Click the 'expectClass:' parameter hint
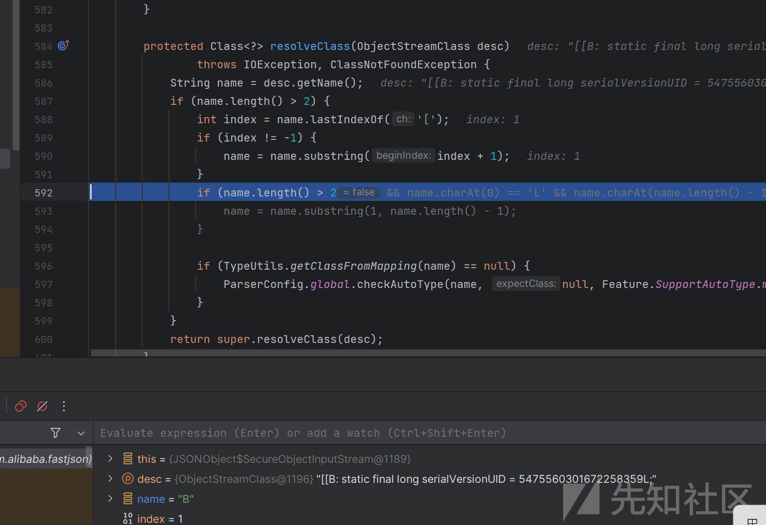The image size is (766, 525). point(526,284)
